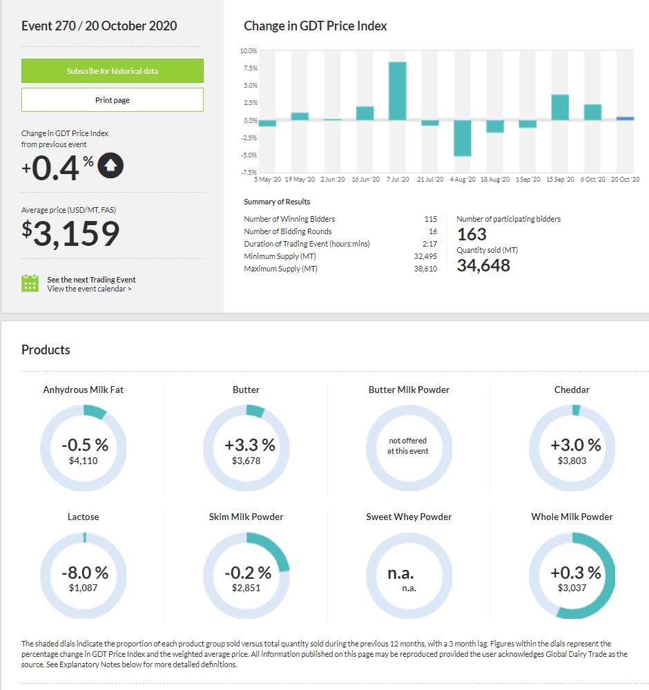Screen dimensions: 649x690
Task: Select the Anhydrous Milk Fat dial
Action: [x=84, y=448]
